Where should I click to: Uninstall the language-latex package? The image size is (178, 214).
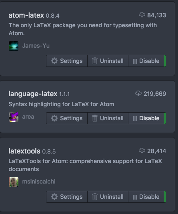pos(108,118)
